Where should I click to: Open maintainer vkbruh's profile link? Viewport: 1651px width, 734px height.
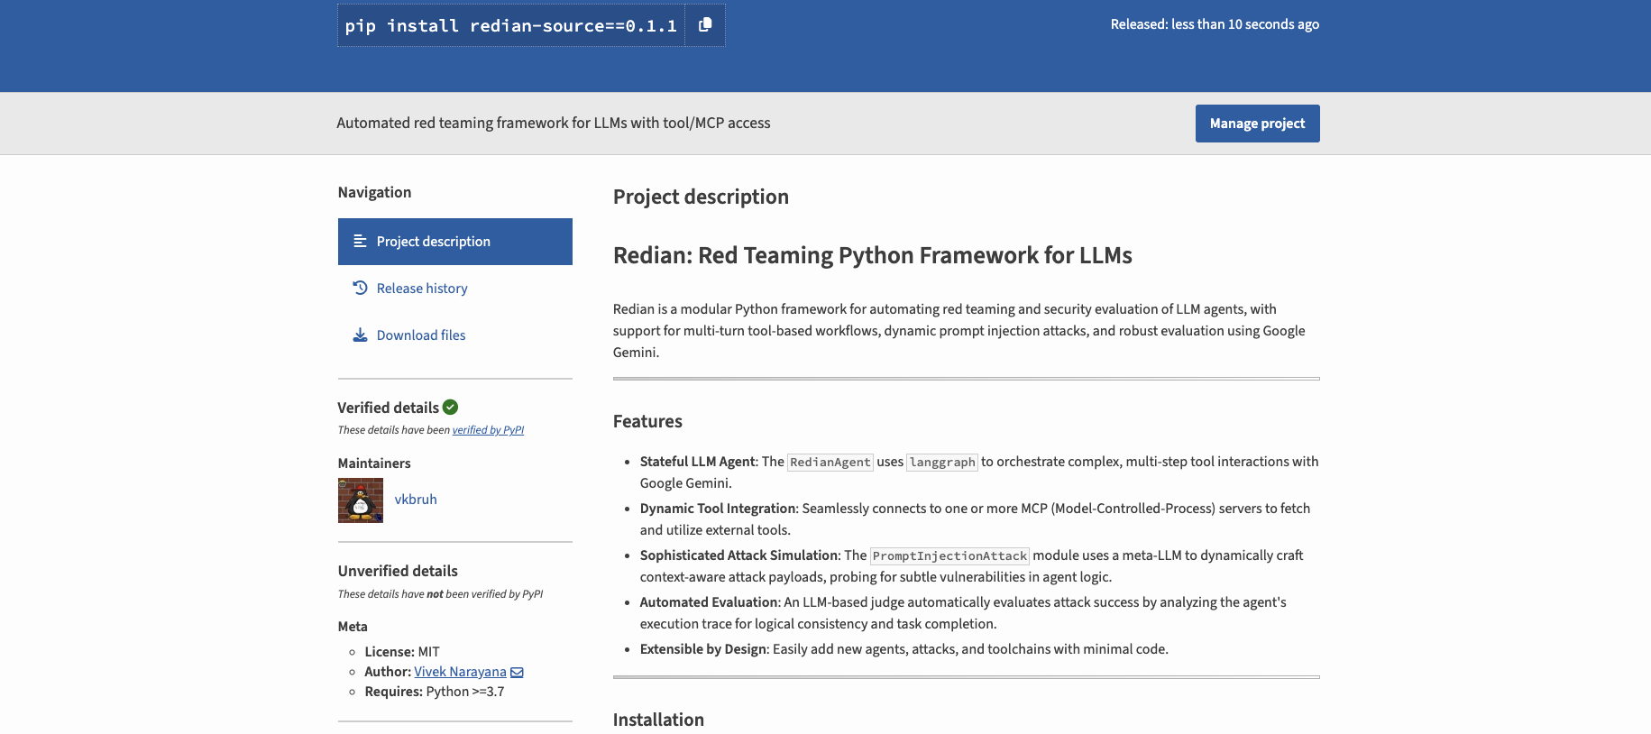pyautogui.click(x=416, y=500)
